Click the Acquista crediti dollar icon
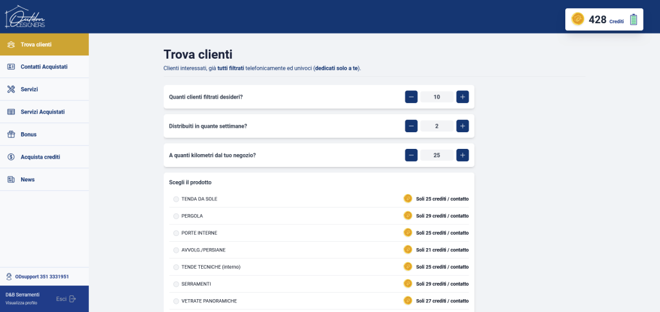This screenshot has height=312, width=660. [x=12, y=157]
